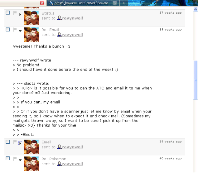This screenshot has height=173, width=198.
Task: Click avatar thumbnail of Re: Pokemon message
Action: click(x=31, y=164)
